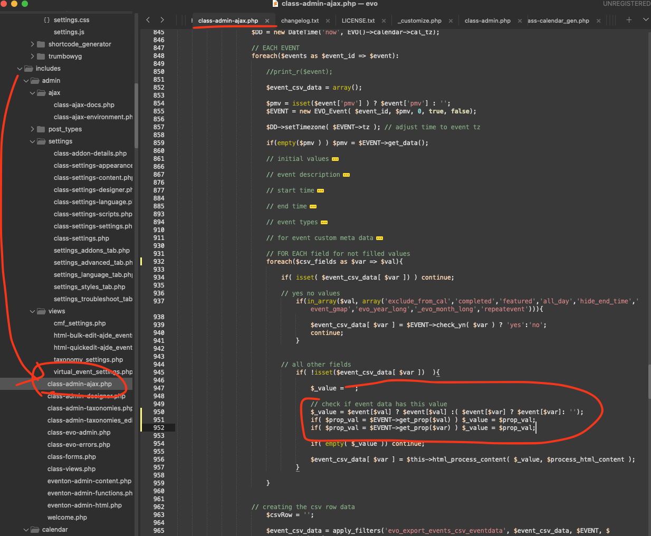Collapse the includes folder
This screenshot has width=651, height=536.
point(20,69)
